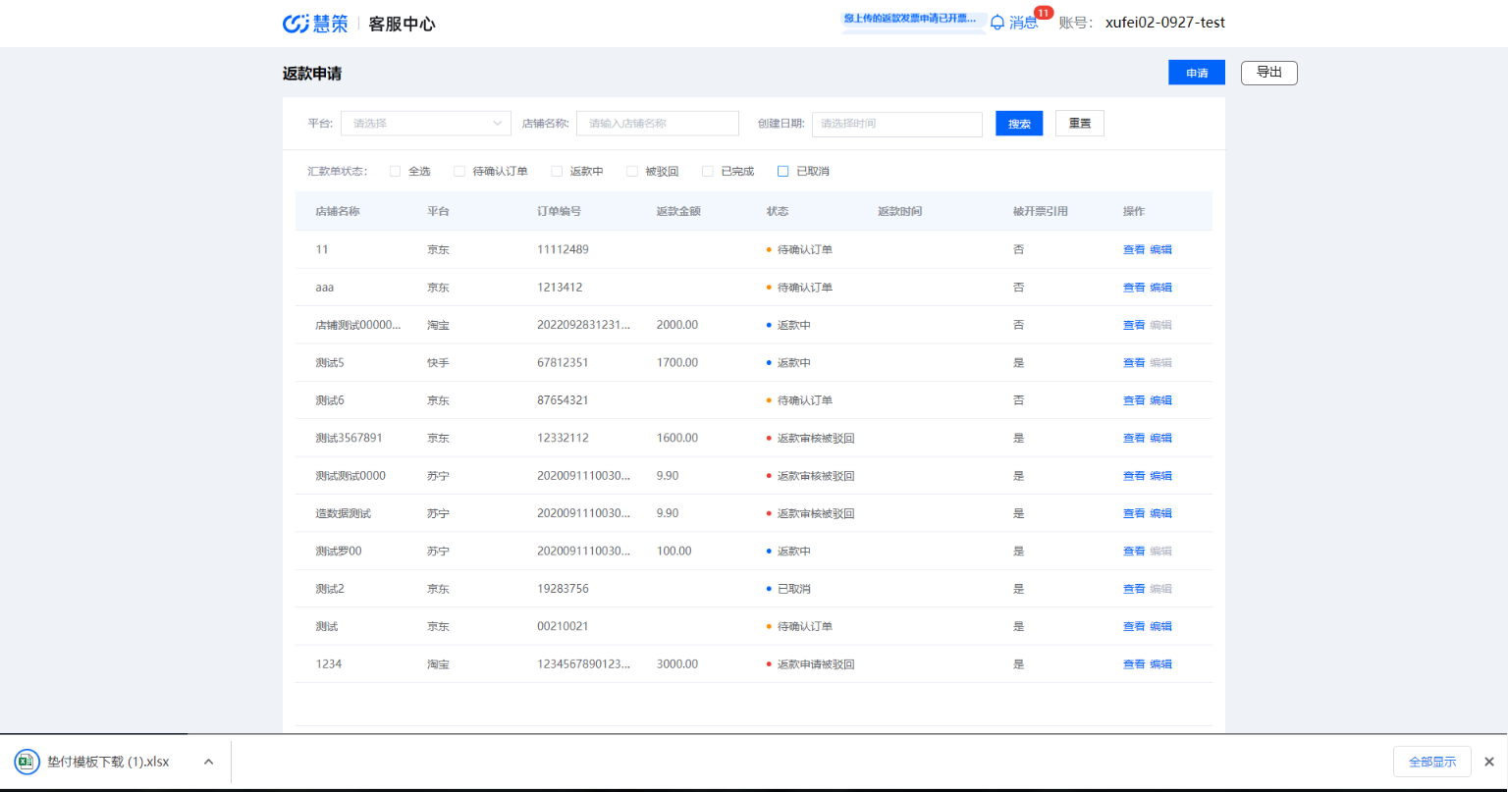
Task: Click the Excel file icon in download bar
Action: [x=27, y=762]
